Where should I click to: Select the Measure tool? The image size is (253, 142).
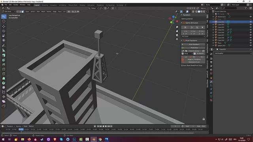click(4, 50)
